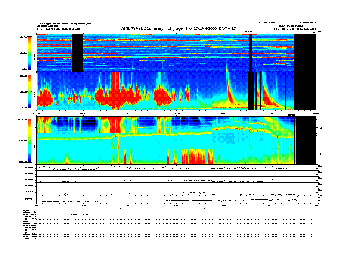Click the -115.00 label on TNR scale
The width and height of the screenshot is (341, 264).
22,119
